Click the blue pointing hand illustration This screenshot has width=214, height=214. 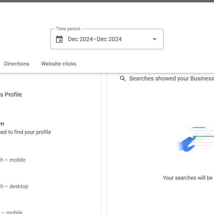click(187, 144)
